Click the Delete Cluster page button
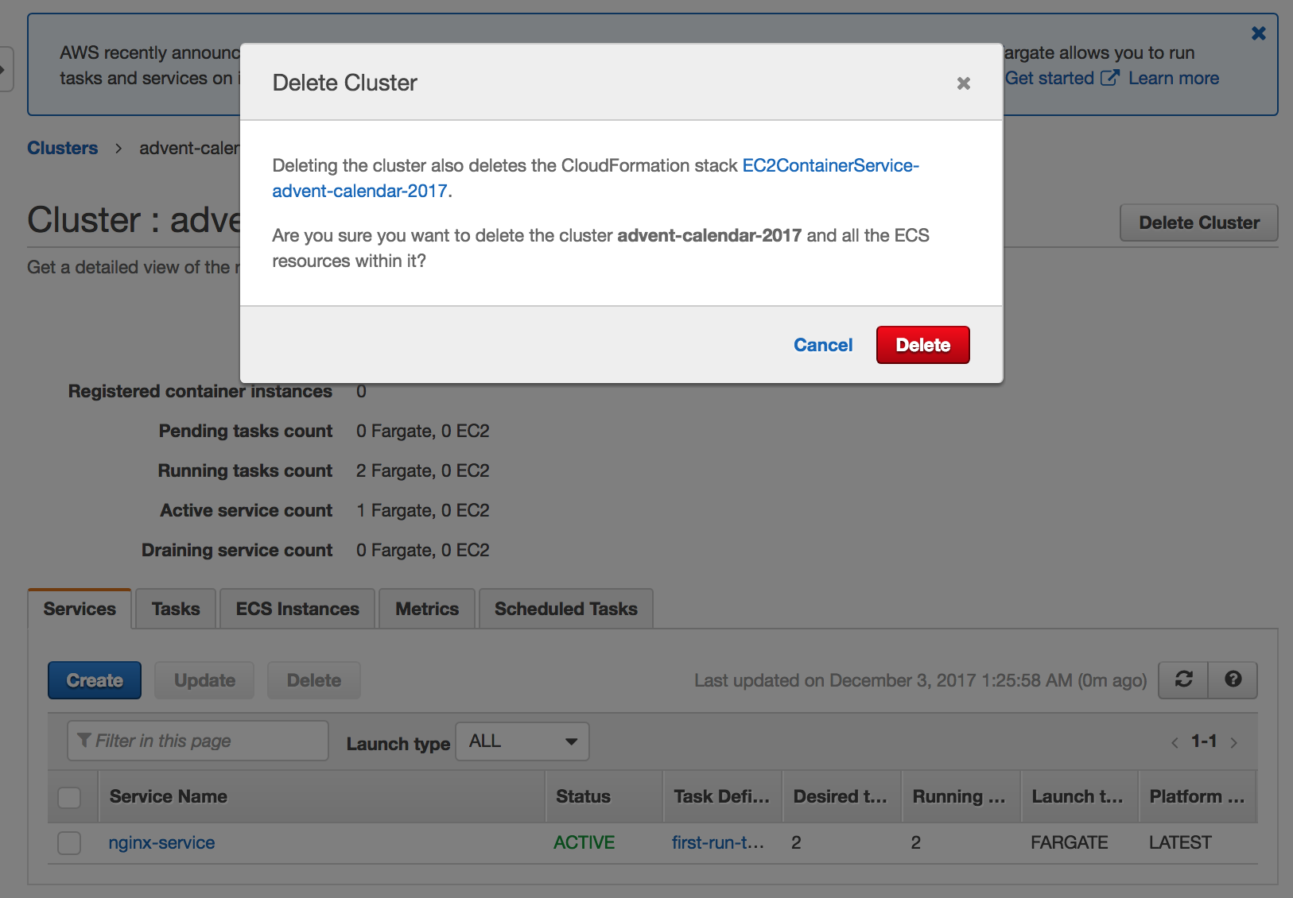Screen dimensions: 1293x898 coord(1198,223)
